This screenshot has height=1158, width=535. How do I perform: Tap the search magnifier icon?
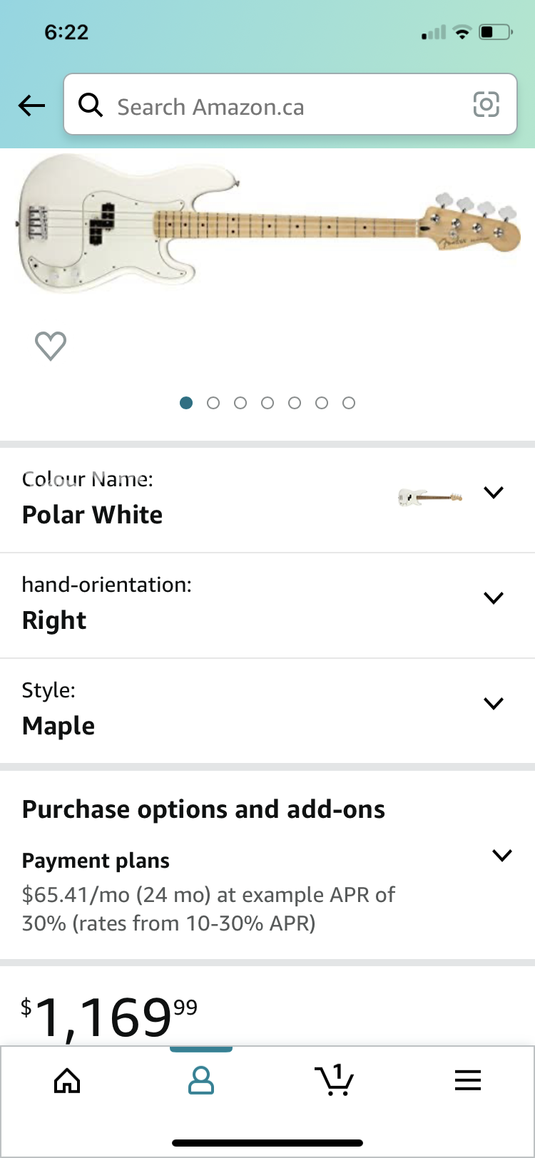(91, 106)
